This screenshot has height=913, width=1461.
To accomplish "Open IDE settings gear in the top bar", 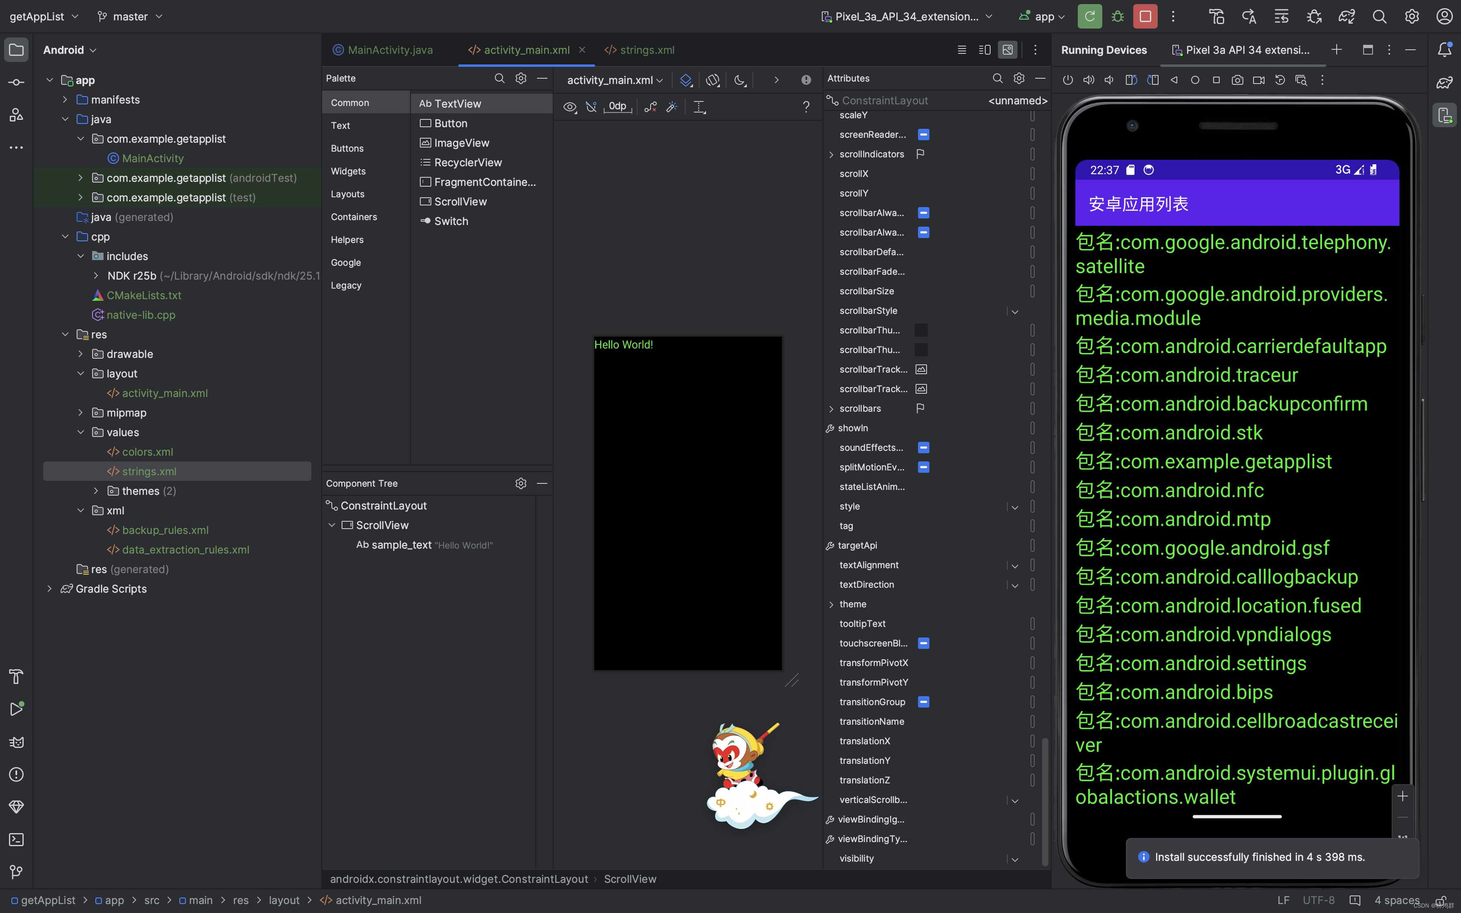I will point(1412,16).
